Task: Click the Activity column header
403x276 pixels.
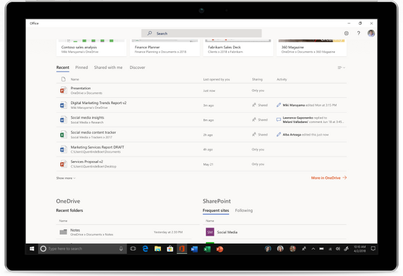Action: 282,80
